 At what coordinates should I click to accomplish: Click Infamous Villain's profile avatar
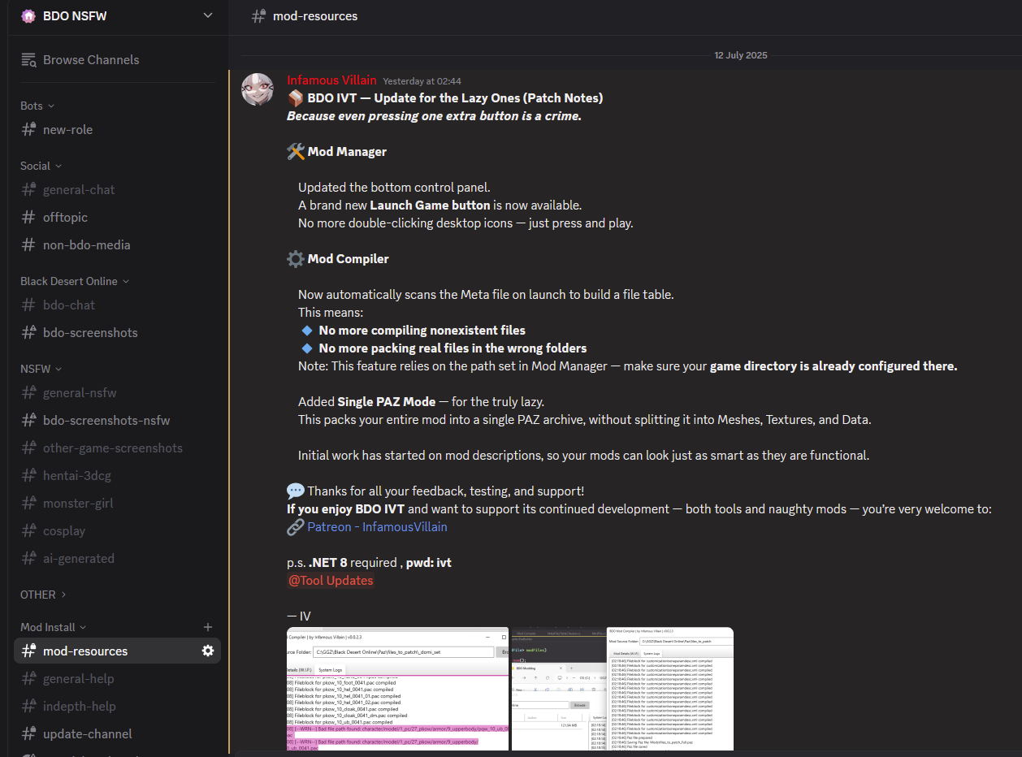258,89
